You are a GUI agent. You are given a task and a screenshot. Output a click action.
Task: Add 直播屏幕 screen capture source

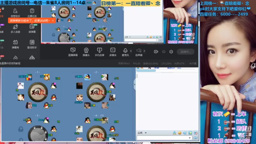(x=73, y=52)
